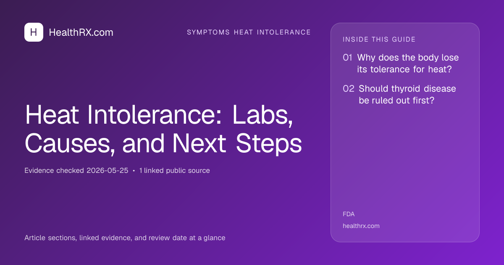This screenshot has height=265, width=504.
Task: Click the 'FDA' source label
Action: [349, 214]
